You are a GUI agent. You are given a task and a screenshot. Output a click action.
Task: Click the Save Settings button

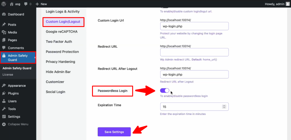tap(114, 132)
